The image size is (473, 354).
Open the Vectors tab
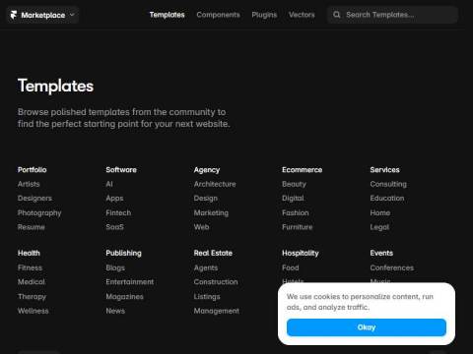point(302,15)
